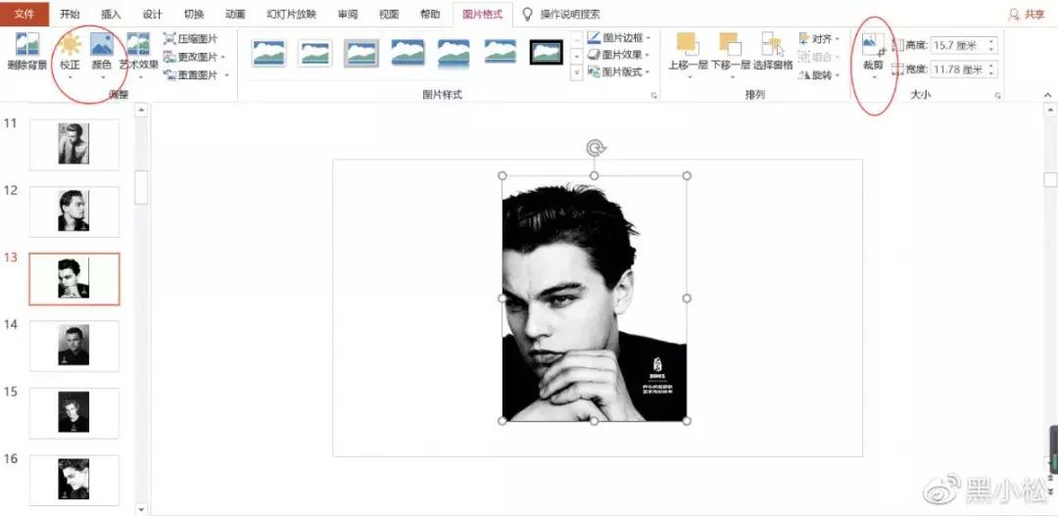Click the rotation handle above the picture
1058x516 pixels.
click(595, 148)
